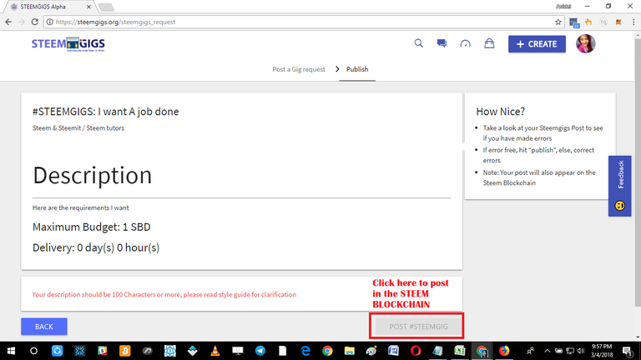Open the orange Bitcoin taskbar app
Image resolution: width=641 pixels, height=360 pixels.
tap(124, 351)
